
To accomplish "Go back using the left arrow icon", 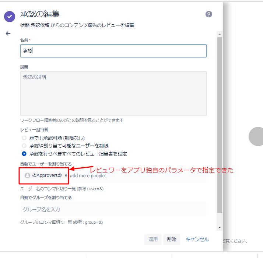I will (x=8, y=34).
